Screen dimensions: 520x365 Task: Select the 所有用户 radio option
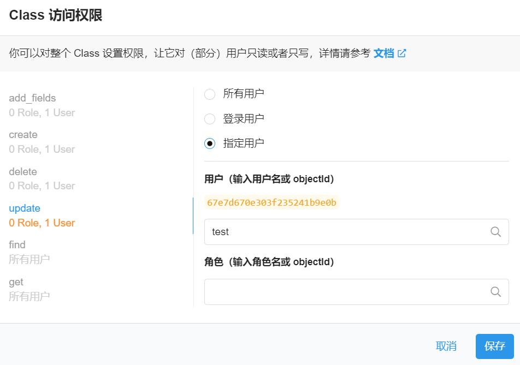210,94
